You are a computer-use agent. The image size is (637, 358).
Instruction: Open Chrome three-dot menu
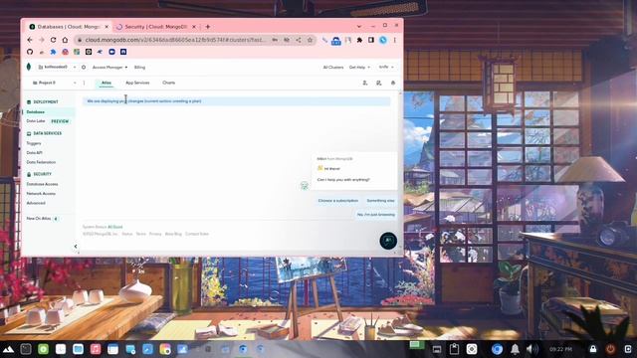pos(394,40)
